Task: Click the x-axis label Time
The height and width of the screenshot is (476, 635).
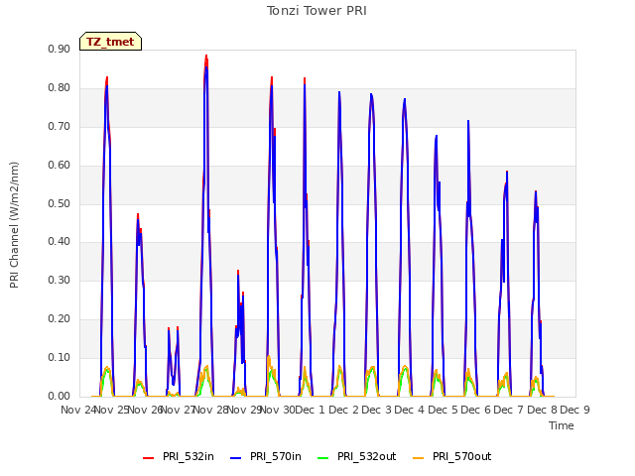Action: tap(562, 425)
